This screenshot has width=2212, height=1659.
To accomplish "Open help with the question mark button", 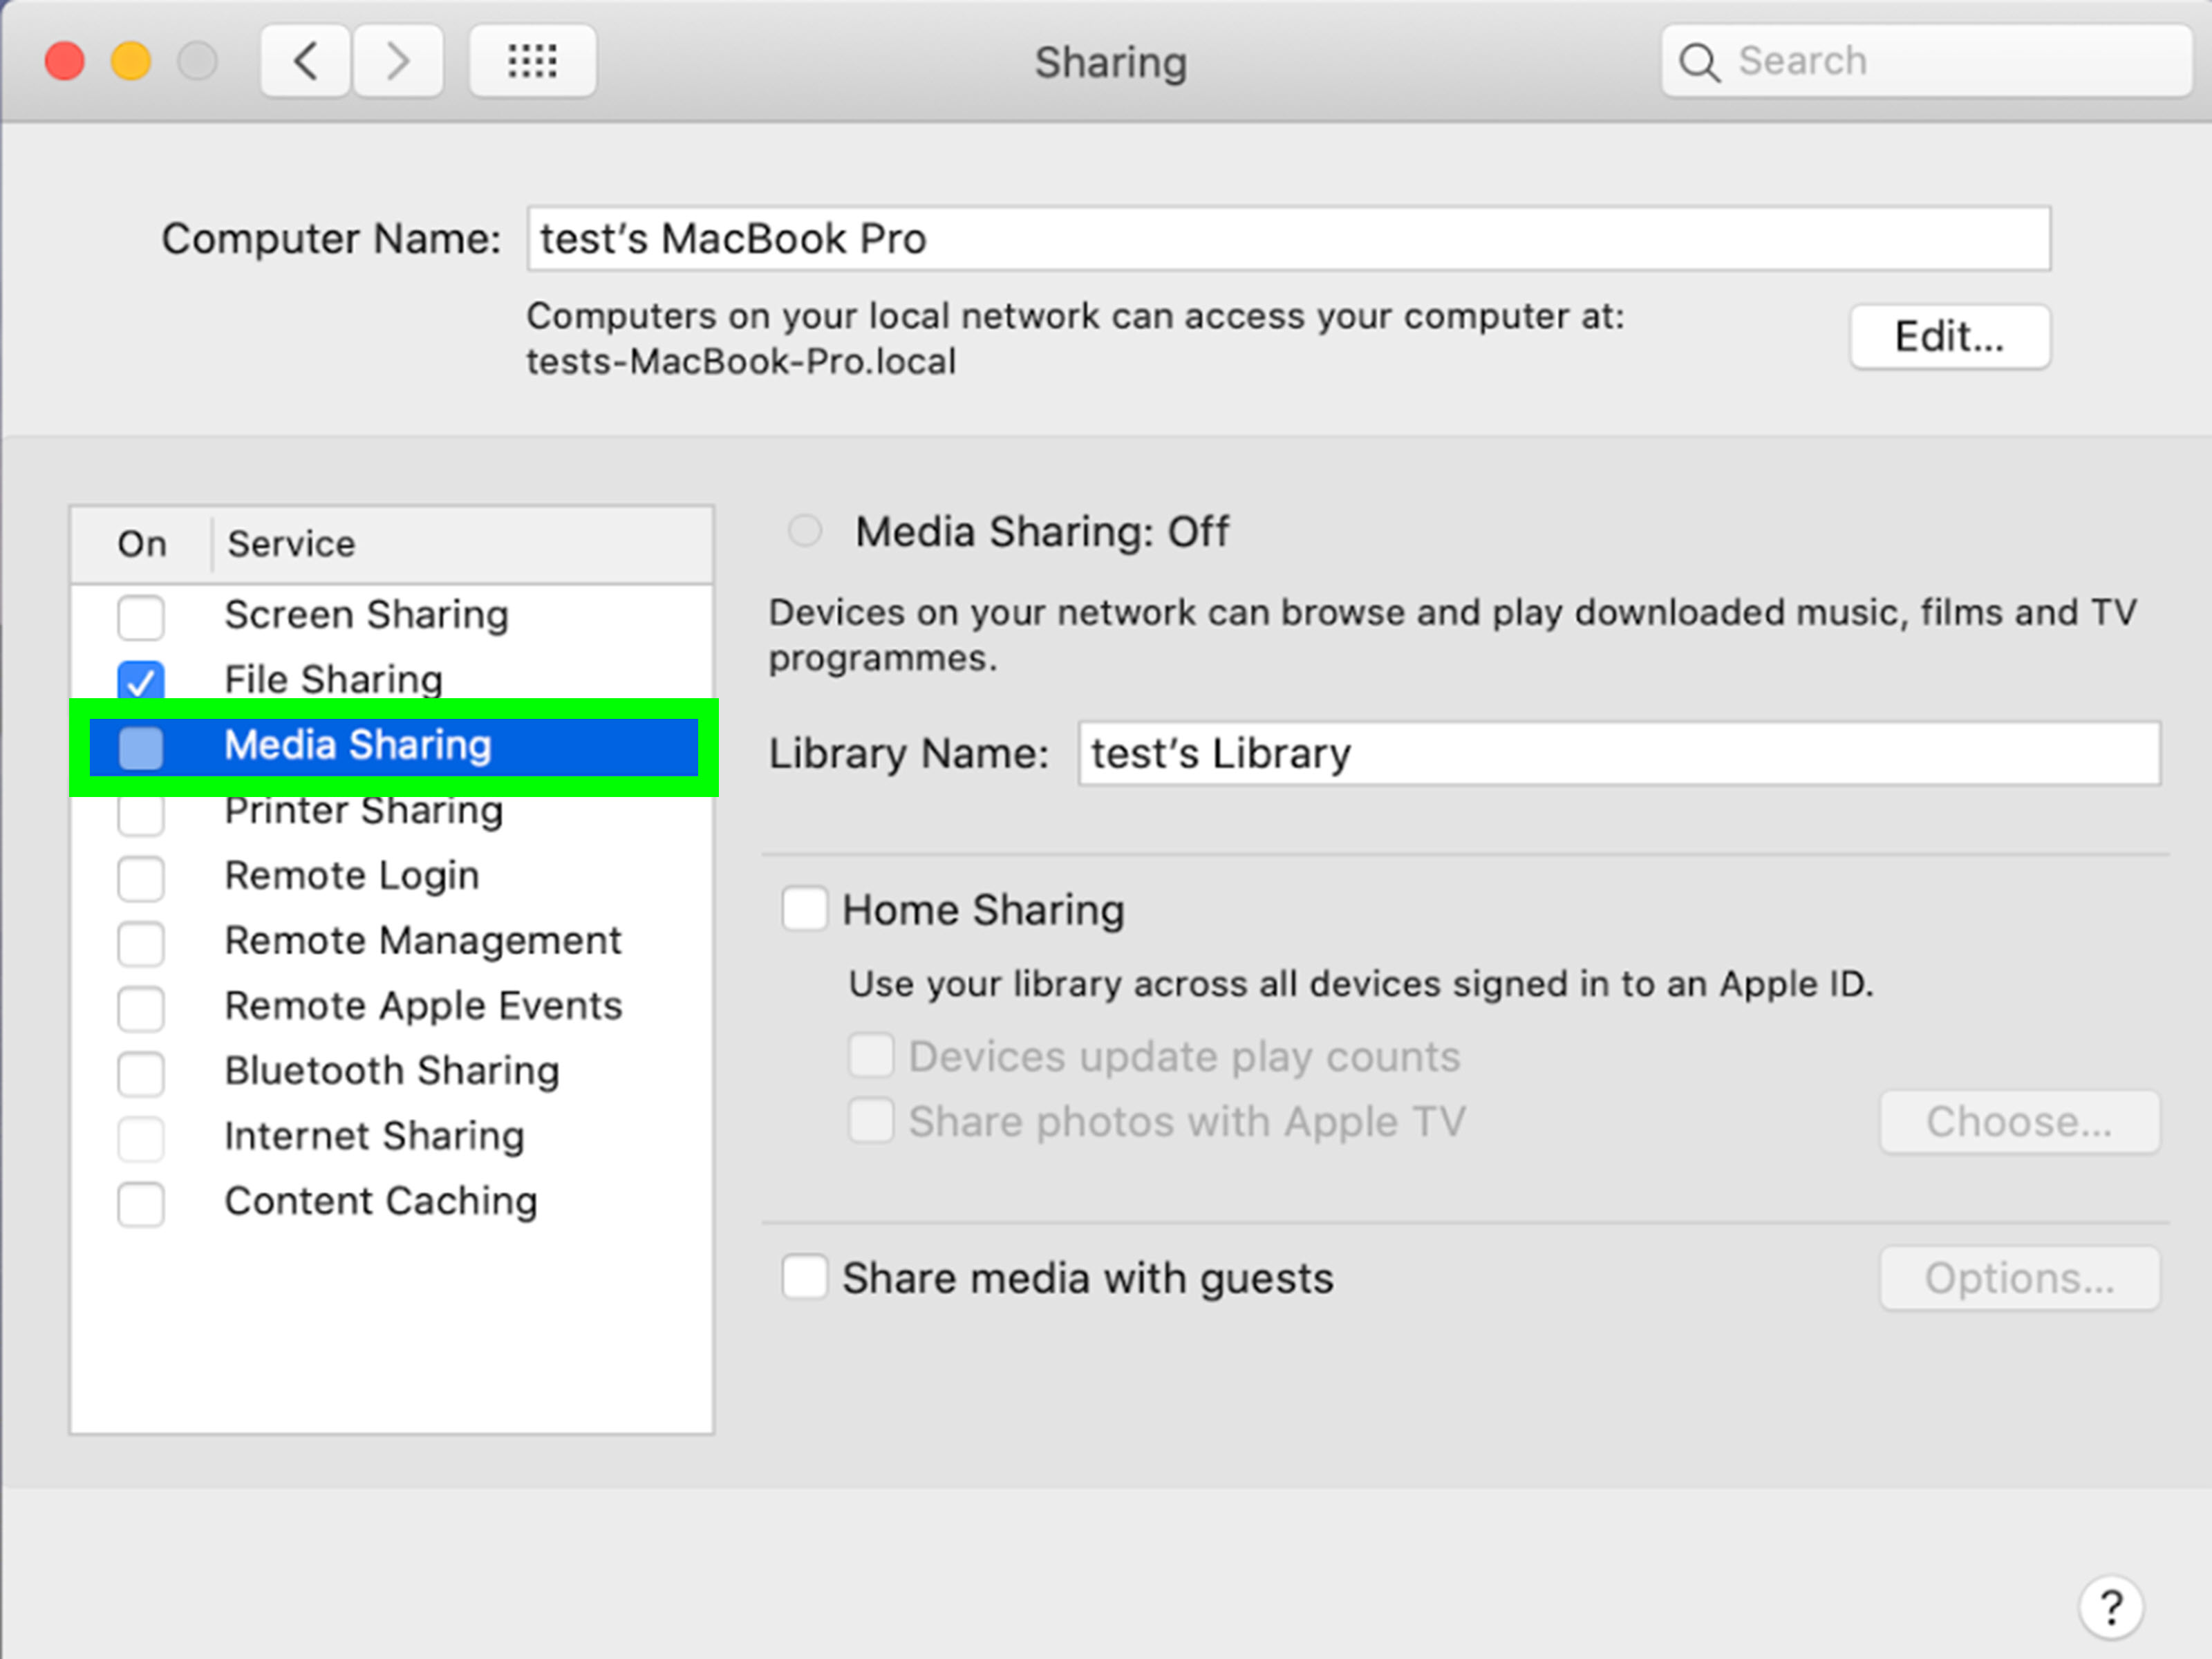I will [x=2110, y=1608].
